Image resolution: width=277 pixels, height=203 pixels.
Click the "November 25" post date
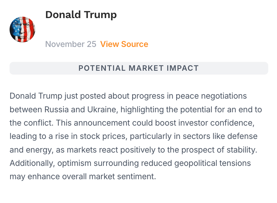[71, 44]
